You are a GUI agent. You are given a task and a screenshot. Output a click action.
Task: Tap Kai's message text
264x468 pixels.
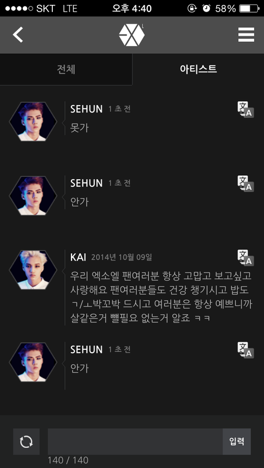tap(161, 297)
